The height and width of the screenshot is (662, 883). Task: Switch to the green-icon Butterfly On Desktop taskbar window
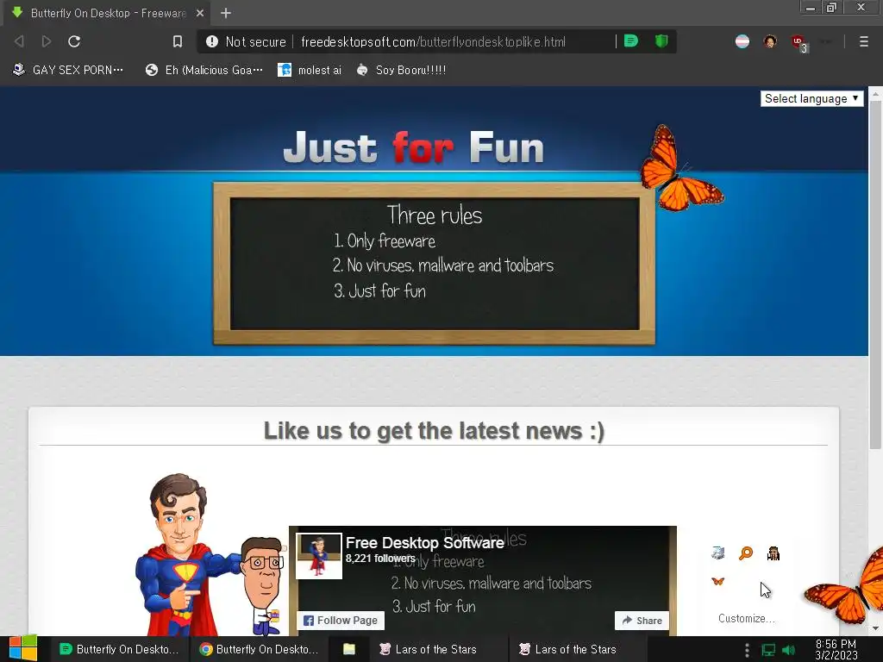pyautogui.click(x=119, y=649)
